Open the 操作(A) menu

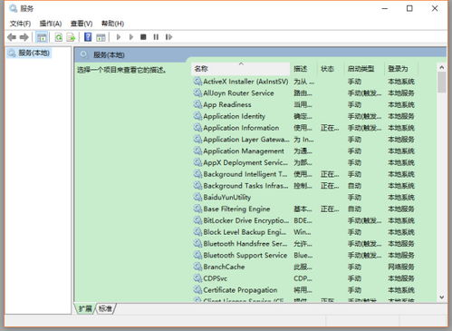[51, 24]
